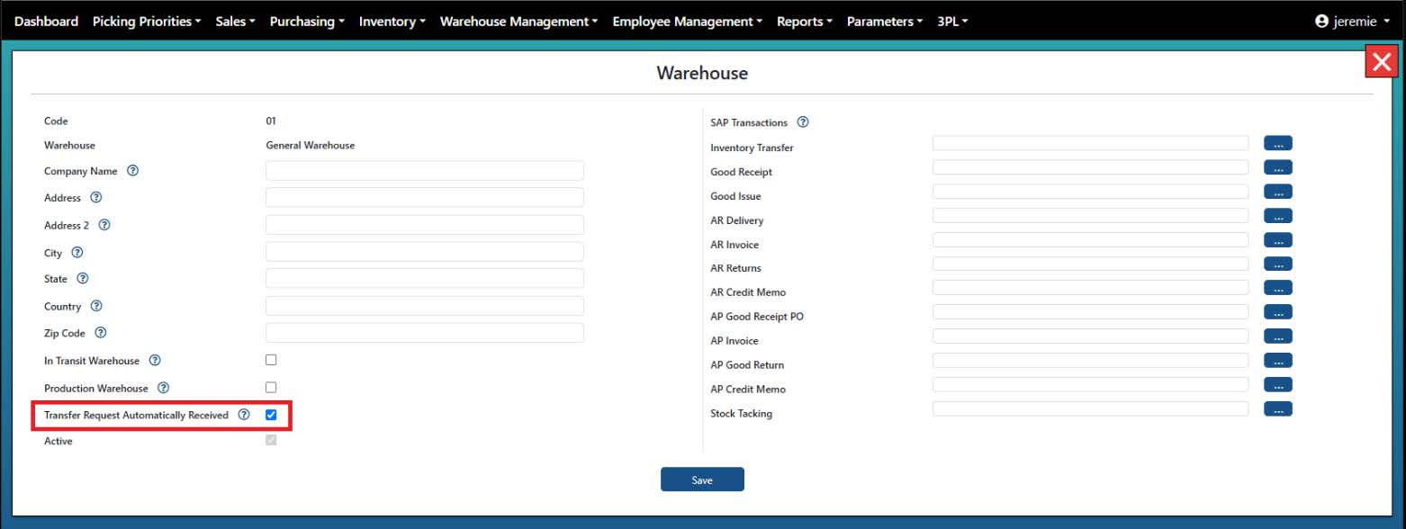1406x529 pixels.
Task: Click help icon for Production Warehouse
Action: [163, 388]
